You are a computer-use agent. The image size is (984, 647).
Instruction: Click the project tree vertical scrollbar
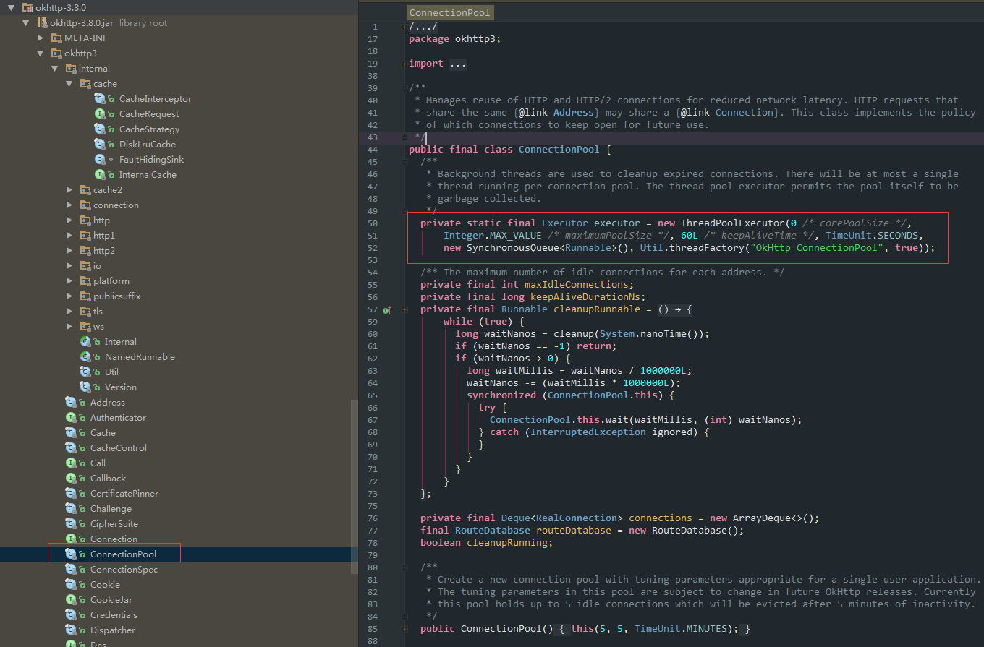354,487
